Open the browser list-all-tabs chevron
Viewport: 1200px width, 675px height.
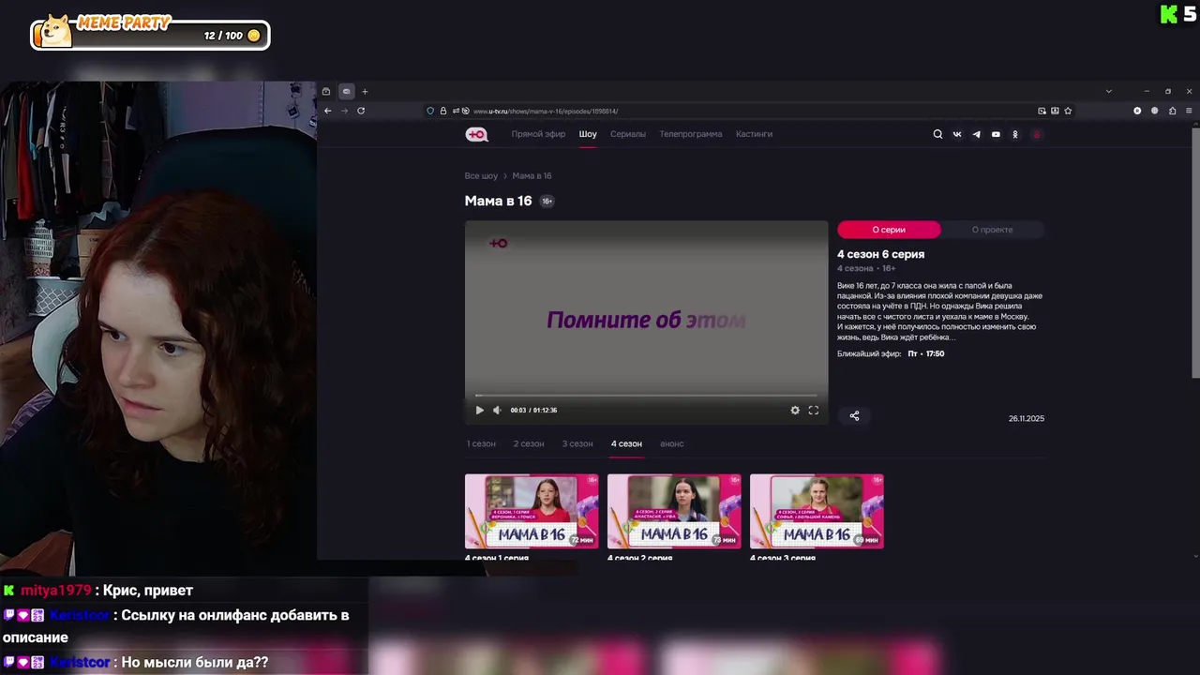(1108, 91)
